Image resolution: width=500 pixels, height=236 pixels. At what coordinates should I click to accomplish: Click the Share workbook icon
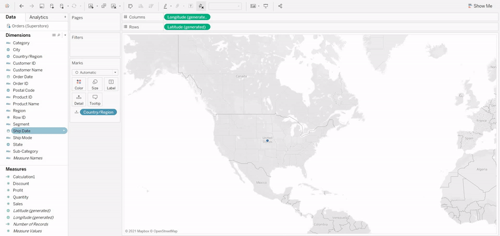[280, 6]
